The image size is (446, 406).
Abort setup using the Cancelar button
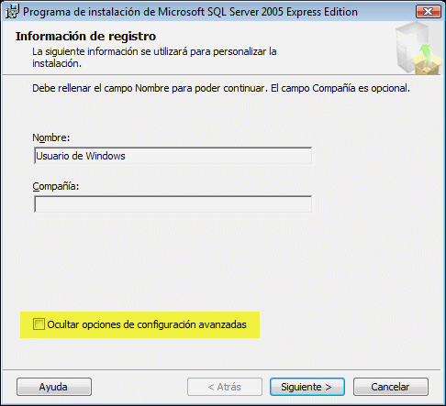tap(391, 387)
